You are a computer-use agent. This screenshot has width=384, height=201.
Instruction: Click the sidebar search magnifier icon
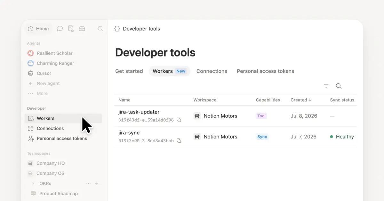(x=100, y=29)
